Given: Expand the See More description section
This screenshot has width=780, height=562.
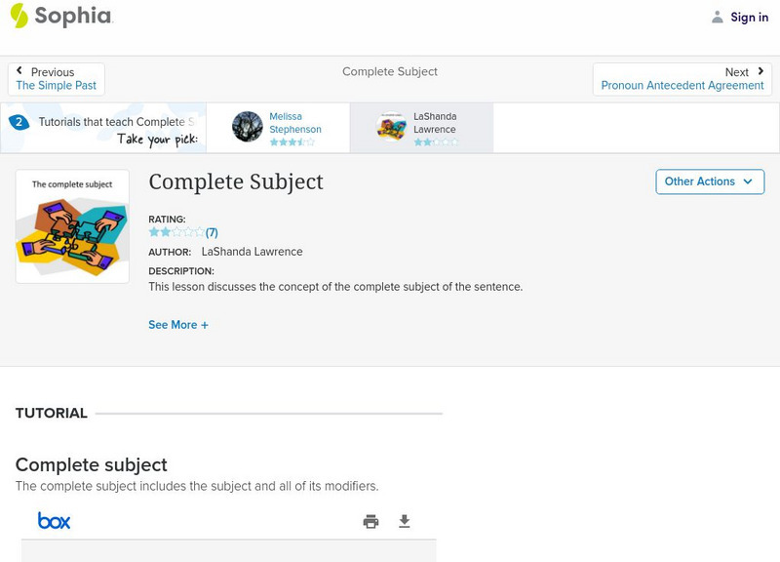Looking at the screenshot, I should point(178,325).
